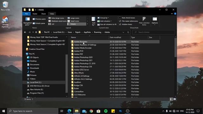Screen dimensions: 203x114
Task: Click the file list vertical scrollbar
Action: point(175,47)
